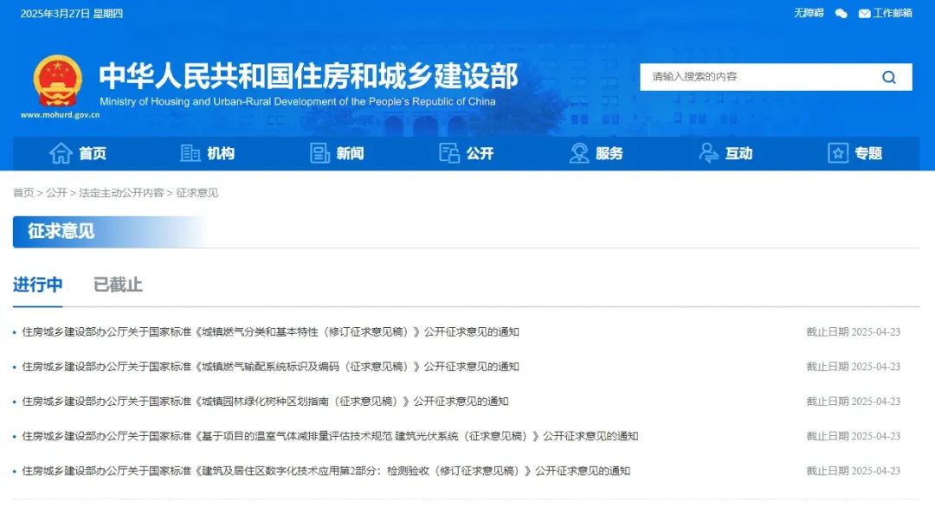Open notice on 城镇燃气分类和基本特性
The height and width of the screenshot is (507, 935).
pos(270,332)
